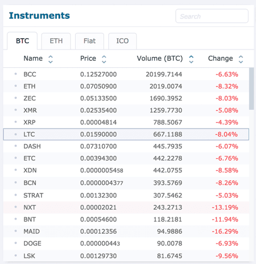Toggle favorite dot for ETC

pyautogui.click(x=16, y=158)
